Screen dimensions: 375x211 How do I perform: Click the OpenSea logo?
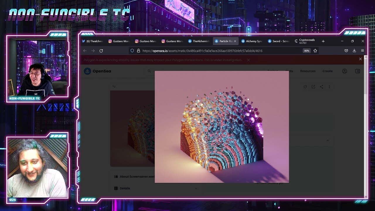98,71
